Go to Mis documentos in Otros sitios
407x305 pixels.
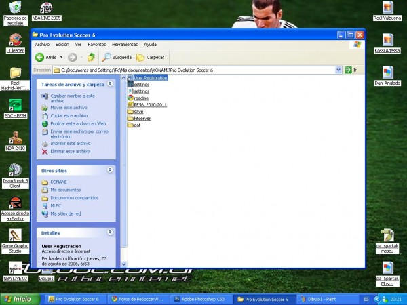click(66, 190)
